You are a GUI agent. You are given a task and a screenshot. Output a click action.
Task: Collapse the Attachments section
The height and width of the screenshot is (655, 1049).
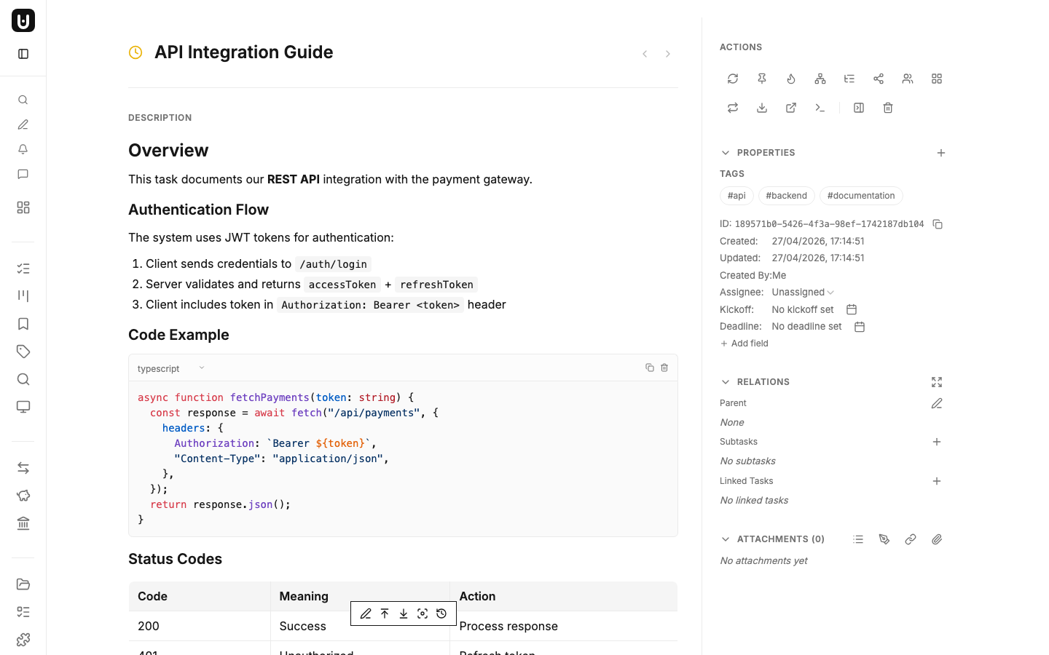tap(725, 539)
